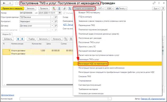Open Структурная единица item card icon
This screenshot has height=102, width=167.
pos(56,17)
